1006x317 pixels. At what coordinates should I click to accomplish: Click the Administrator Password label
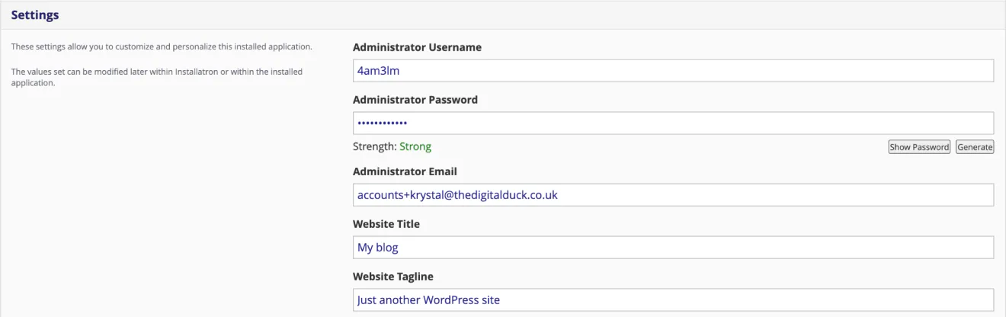tap(415, 100)
